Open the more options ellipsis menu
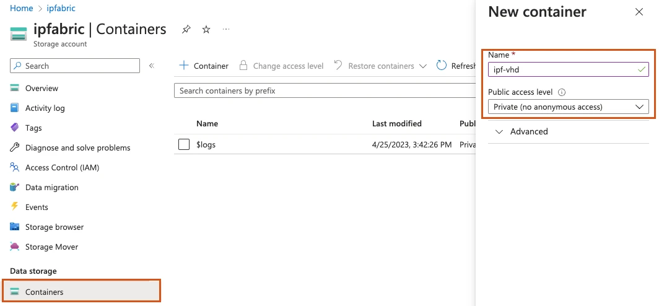The height and width of the screenshot is (306, 659). (226, 29)
